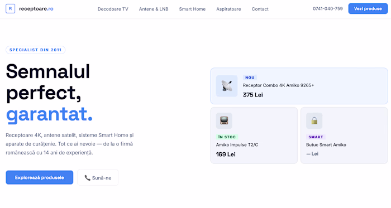Image resolution: width=391 pixels, height=208 pixels.
Task: Click the hero description paragraph
Action: 70,144
